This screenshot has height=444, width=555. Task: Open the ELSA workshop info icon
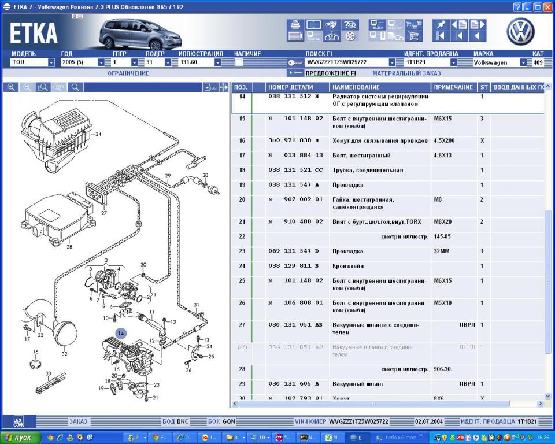click(x=378, y=24)
